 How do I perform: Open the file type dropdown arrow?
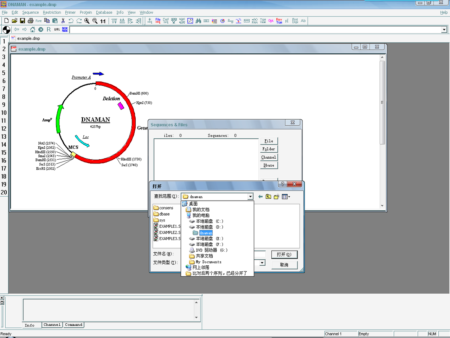click(x=262, y=263)
